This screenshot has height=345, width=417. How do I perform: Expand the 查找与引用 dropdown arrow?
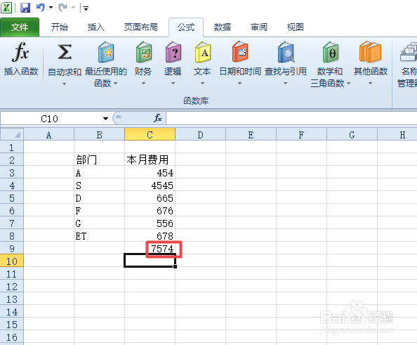click(285, 84)
